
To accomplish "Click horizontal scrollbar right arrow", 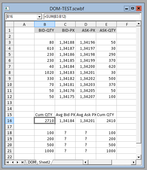I will [x=133, y=162].
